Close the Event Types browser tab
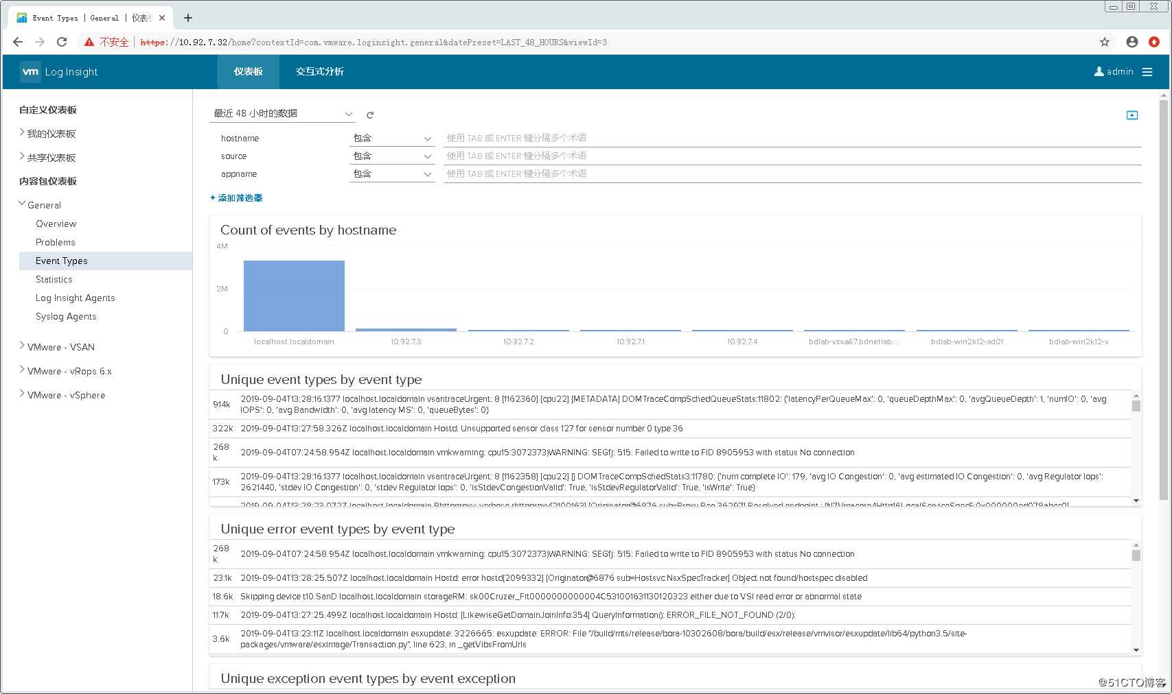The width and height of the screenshot is (1172, 694). coord(162,18)
